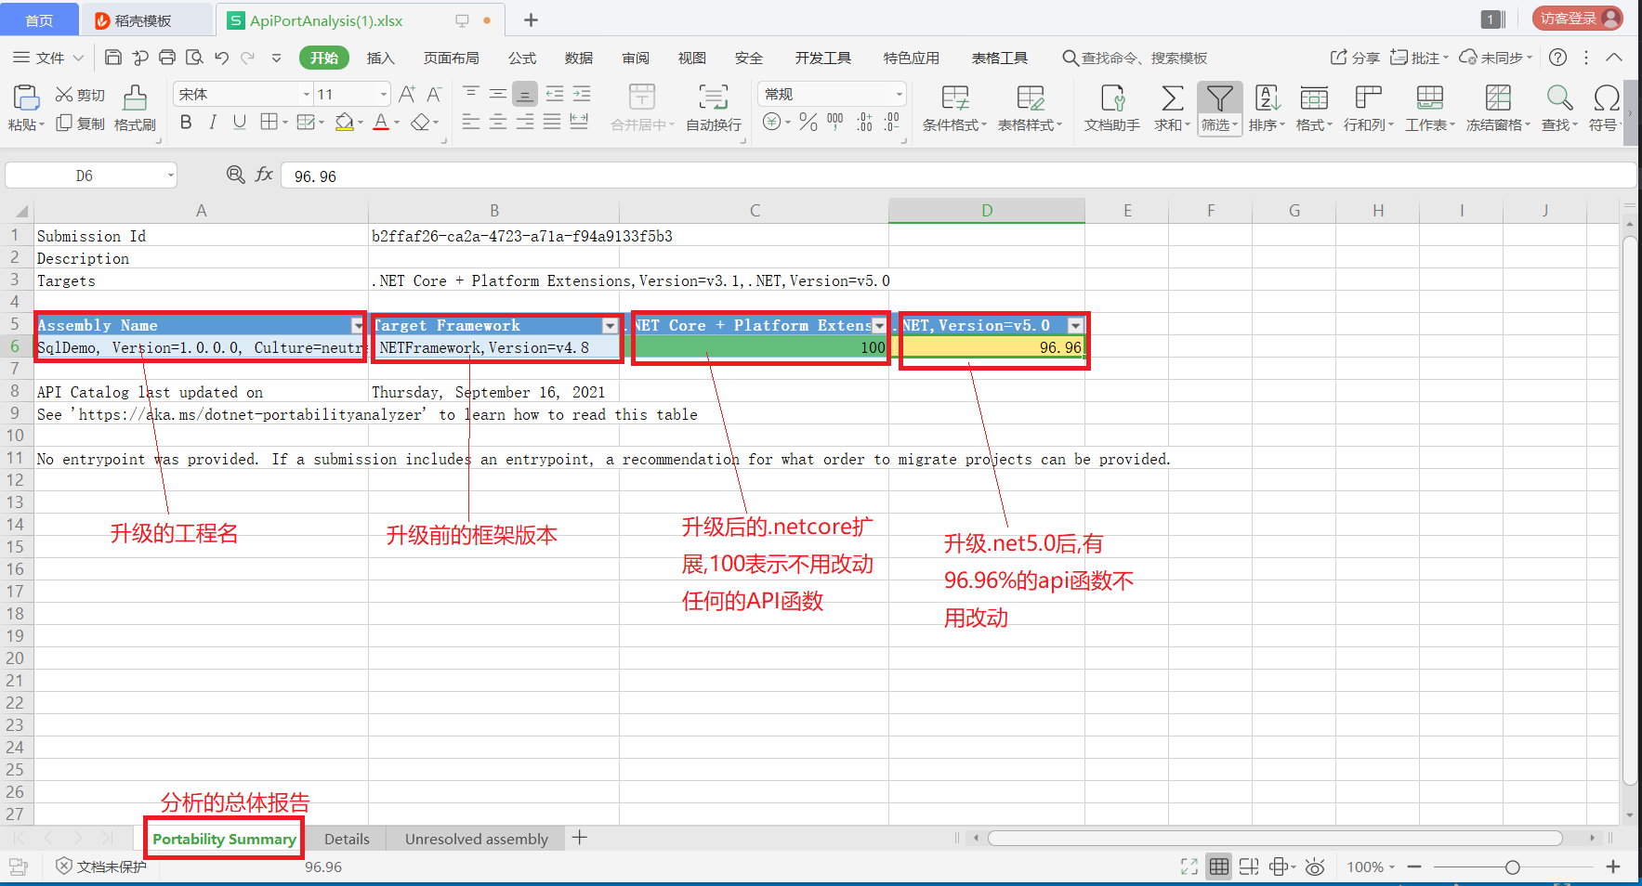Toggle the Filter (筛选) funnel

tap(1219, 108)
